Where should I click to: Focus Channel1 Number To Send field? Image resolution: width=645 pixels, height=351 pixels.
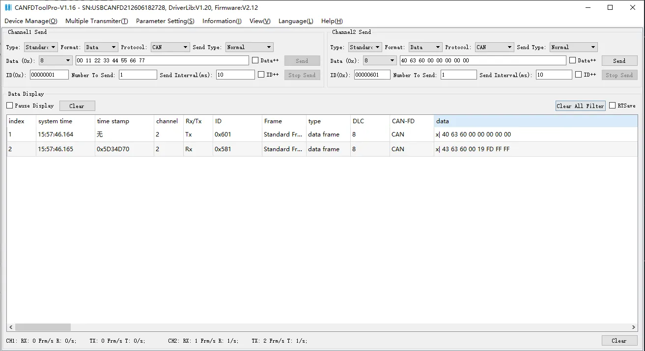pyautogui.click(x=138, y=75)
